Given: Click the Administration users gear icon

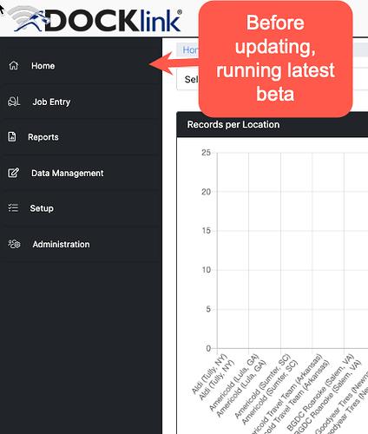Looking at the screenshot, I should coord(14,244).
